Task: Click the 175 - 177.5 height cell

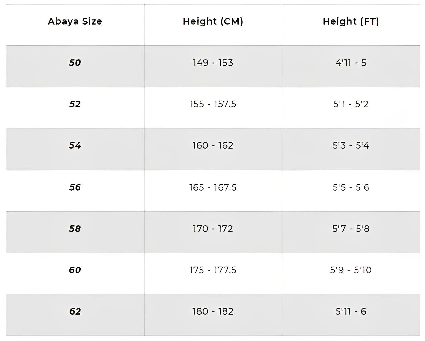Action: tap(213, 270)
